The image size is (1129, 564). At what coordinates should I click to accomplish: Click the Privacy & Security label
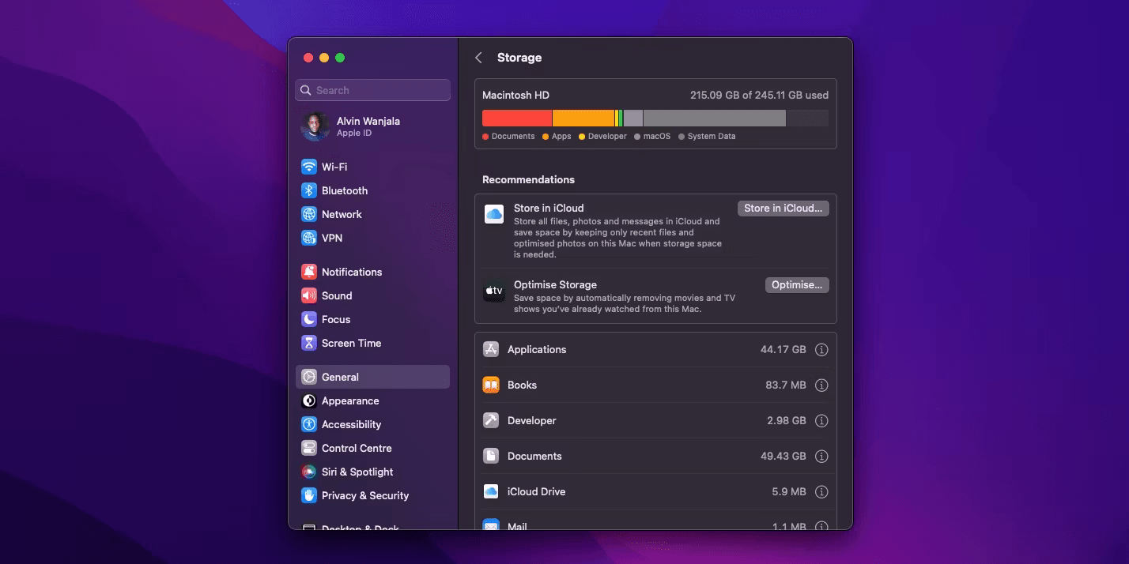365,495
